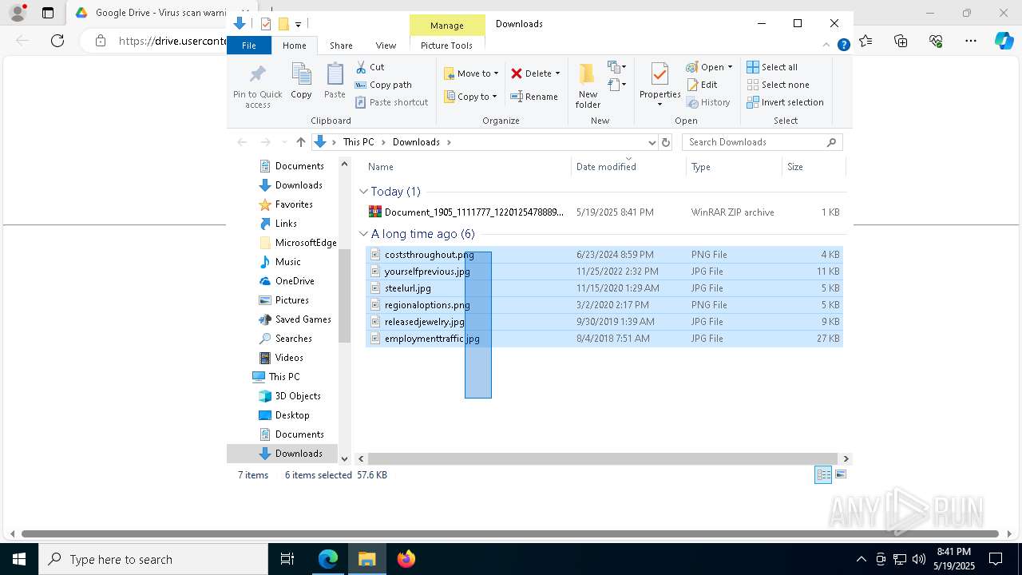Viewport: 1022px width, 575px height.
Task: Switch to details view button
Action: pyautogui.click(x=823, y=474)
